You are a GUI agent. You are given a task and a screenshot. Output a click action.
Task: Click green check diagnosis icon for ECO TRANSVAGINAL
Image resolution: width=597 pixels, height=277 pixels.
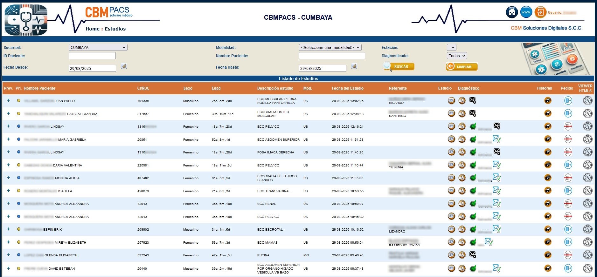tap(473, 191)
